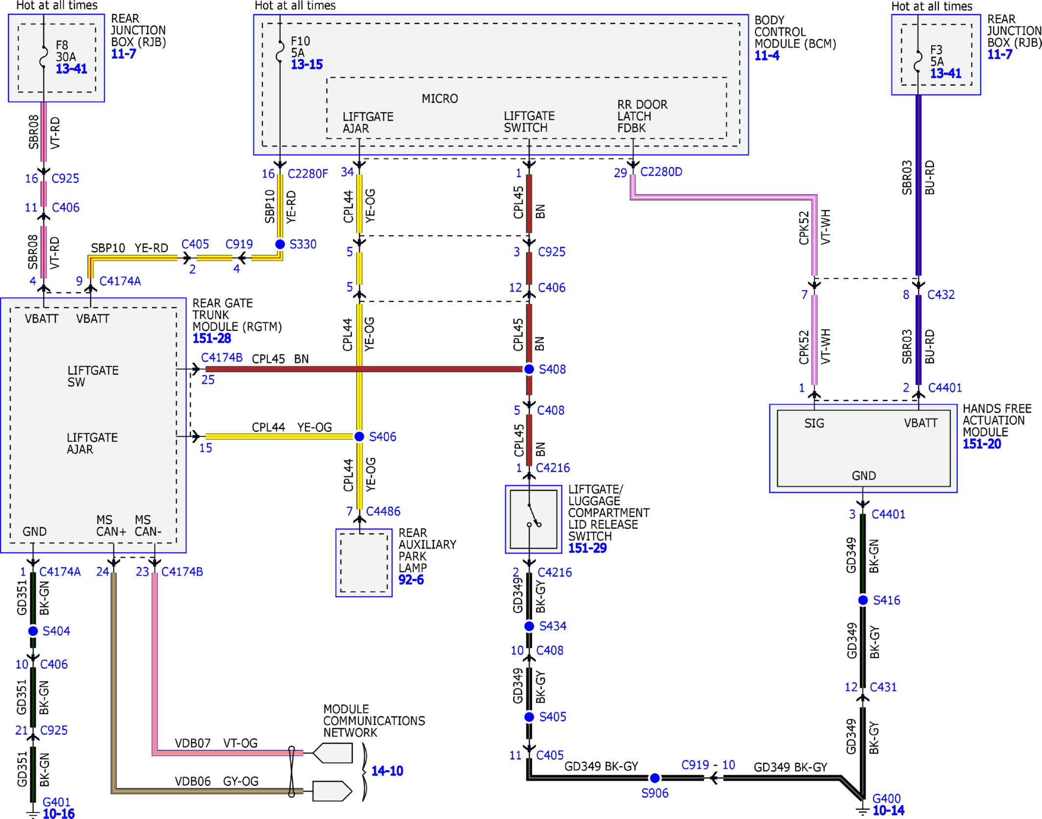Select the GND label in the RGTM
The image size is (1042, 819).
pyautogui.click(x=35, y=531)
